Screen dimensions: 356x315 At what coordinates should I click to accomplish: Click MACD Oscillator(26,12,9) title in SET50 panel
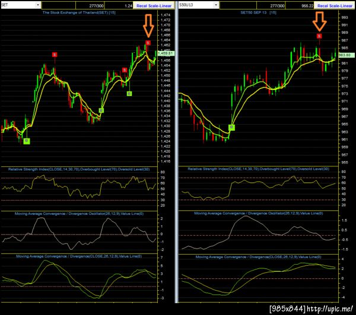pyautogui.click(x=258, y=213)
